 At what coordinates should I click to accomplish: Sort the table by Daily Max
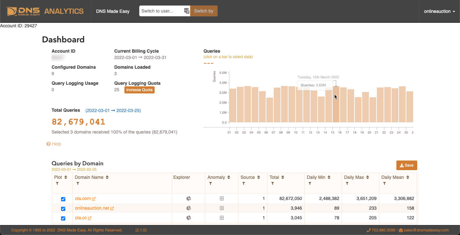tap(367, 177)
